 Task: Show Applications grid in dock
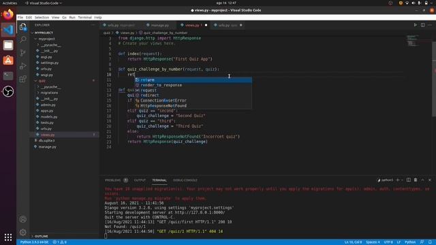coord(8,237)
